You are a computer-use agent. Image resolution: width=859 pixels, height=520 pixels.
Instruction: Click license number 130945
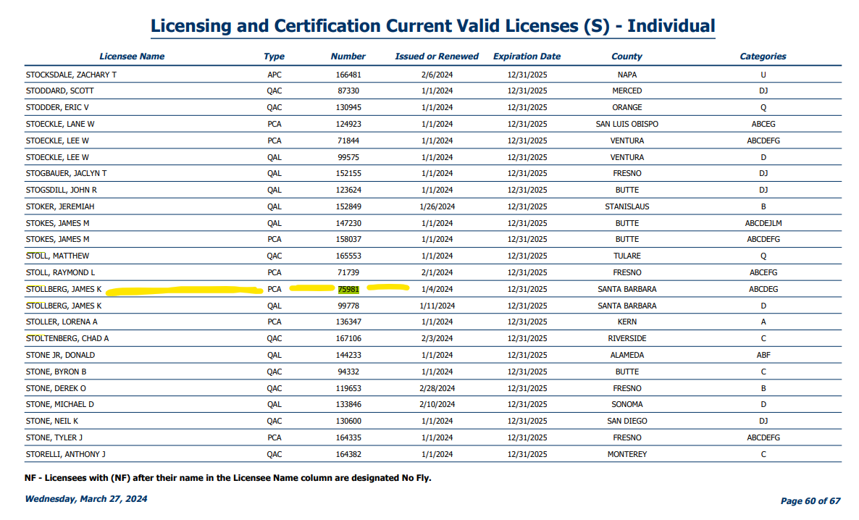[x=348, y=107]
